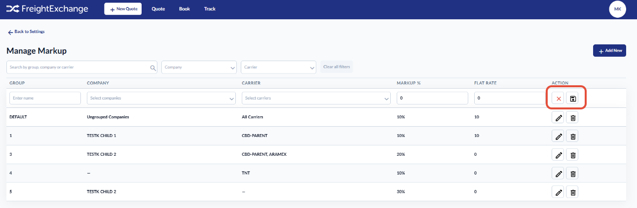Delete the DEFAULT group markup
Screen dimensions: 637x208
click(572, 118)
